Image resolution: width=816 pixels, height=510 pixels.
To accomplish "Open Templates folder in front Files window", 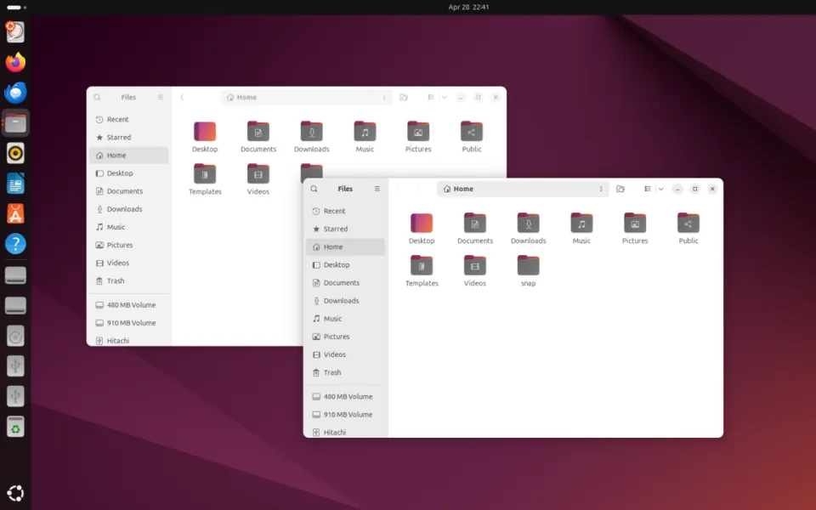I will 422,271.
